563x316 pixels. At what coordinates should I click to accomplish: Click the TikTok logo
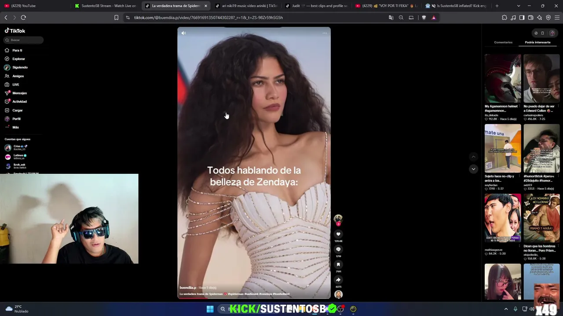point(15,31)
